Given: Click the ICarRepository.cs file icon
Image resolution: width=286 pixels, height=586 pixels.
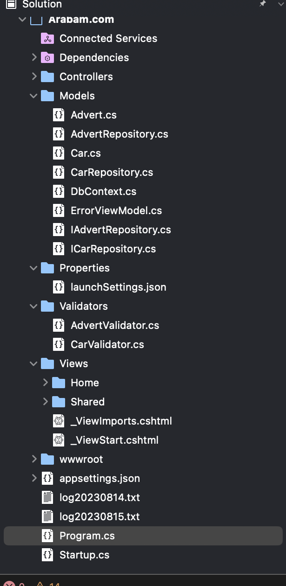Looking at the screenshot, I should (59, 249).
